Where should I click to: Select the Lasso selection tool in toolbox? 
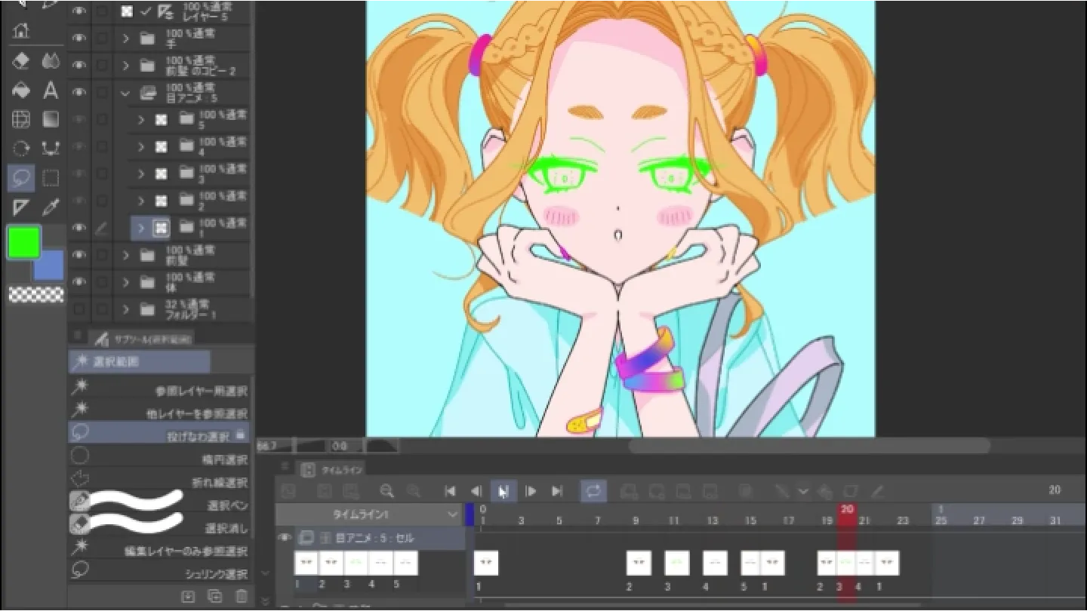click(x=21, y=178)
